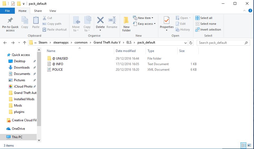Click the Cut scissors command
Viewport: 254px width, 149px height.
47,18
